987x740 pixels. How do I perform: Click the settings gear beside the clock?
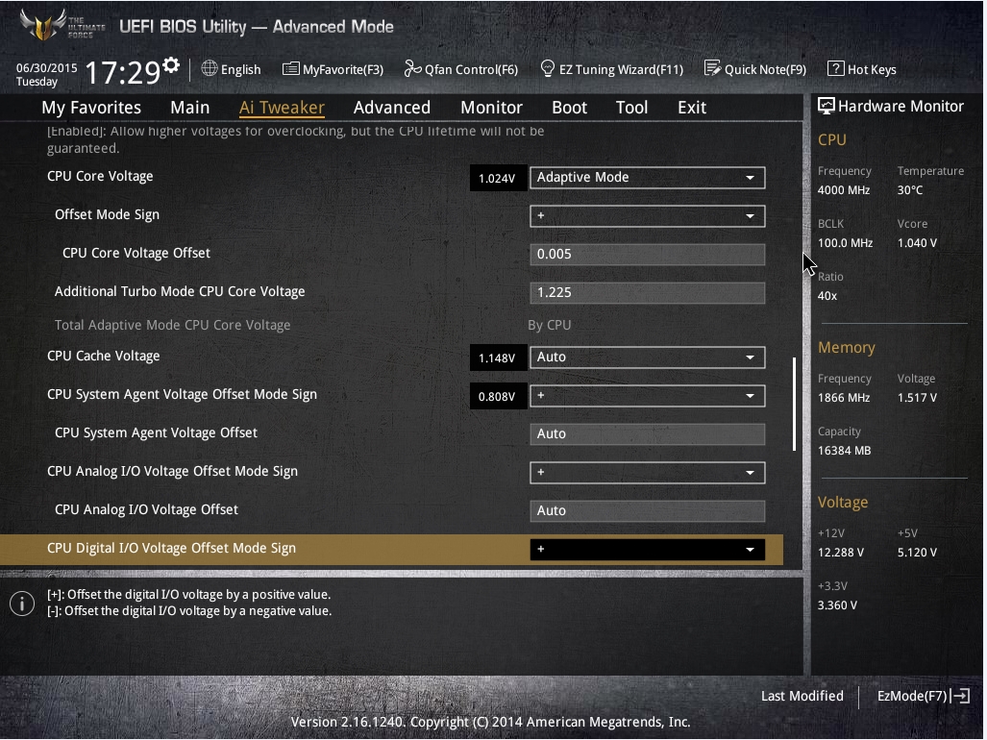[x=171, y=64]
